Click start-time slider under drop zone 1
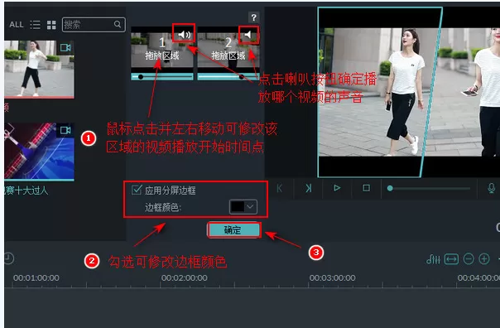Viewport: 500px width, 328px height. 162,76
